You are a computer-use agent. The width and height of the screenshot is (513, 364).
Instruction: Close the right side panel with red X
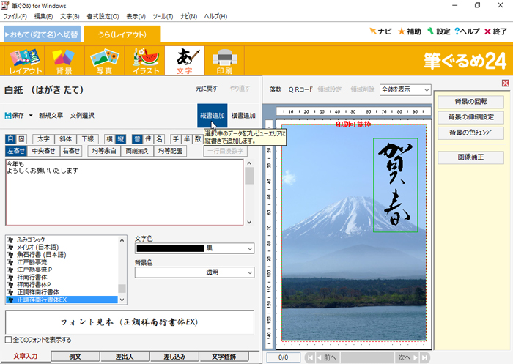(x=505, y=83)
